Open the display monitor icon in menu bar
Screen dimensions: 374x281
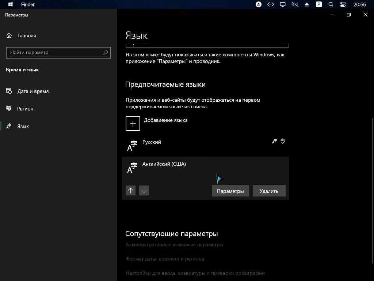(x=283, y=4)
